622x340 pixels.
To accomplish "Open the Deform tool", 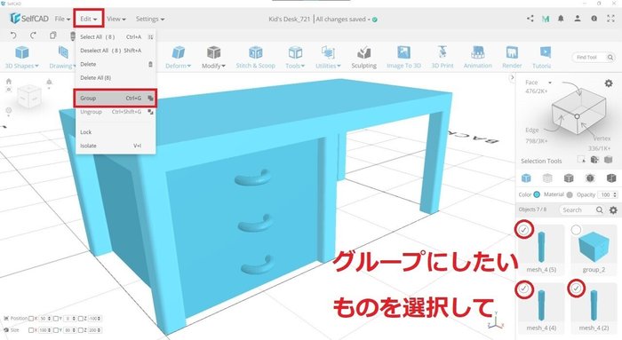I will point(178,58).
